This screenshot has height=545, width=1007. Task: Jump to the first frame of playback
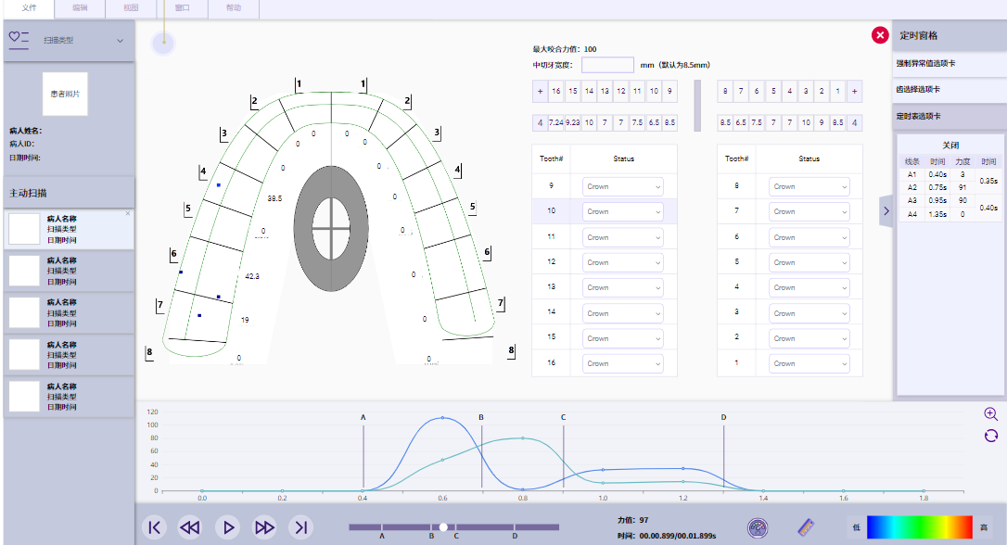coord(155,527)
